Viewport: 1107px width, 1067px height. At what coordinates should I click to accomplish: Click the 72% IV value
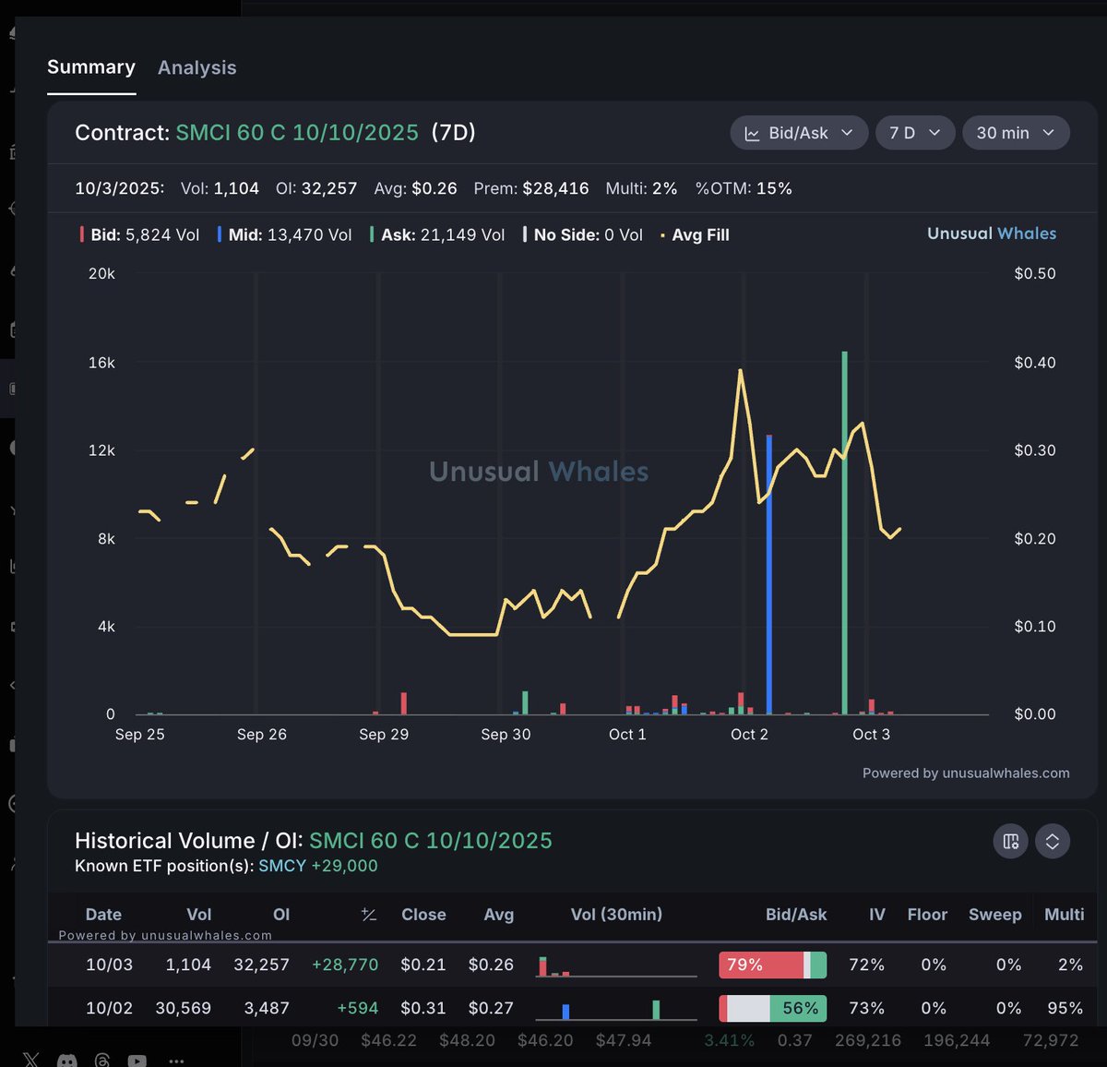(866, 965)
